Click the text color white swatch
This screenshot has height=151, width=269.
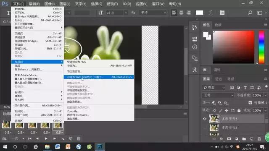(199, 13)
